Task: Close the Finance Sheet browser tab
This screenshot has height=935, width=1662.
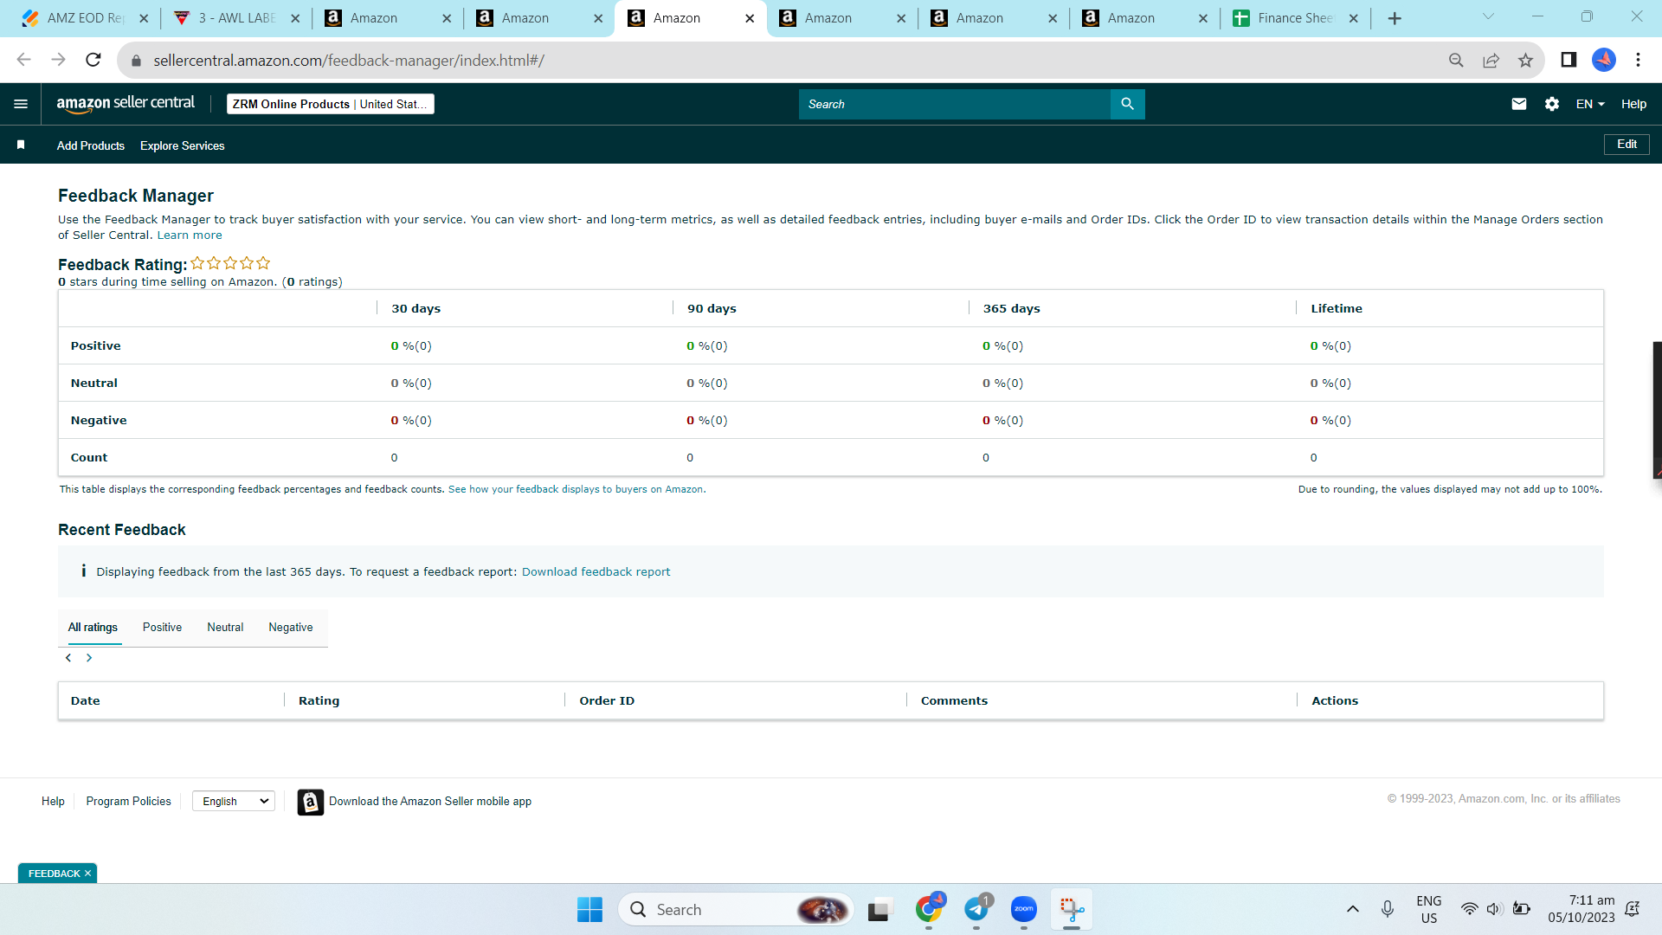Action: 1354,18
